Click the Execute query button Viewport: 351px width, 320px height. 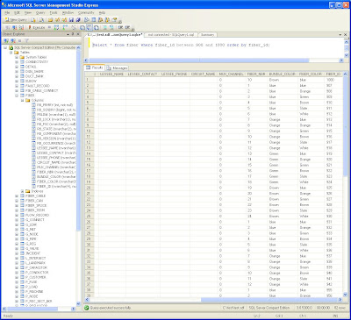pyautogui.click(x=37, y=27)
